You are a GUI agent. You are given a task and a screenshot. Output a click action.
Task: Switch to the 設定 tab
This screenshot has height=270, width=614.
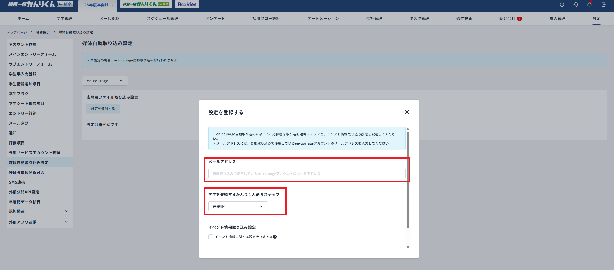click(596, 18)
